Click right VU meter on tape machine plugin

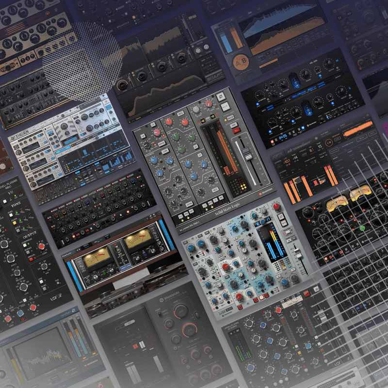137,239
